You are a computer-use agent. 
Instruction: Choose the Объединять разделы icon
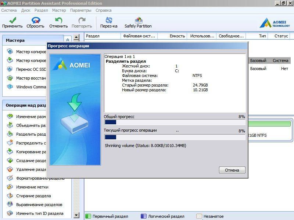[10, 125]
